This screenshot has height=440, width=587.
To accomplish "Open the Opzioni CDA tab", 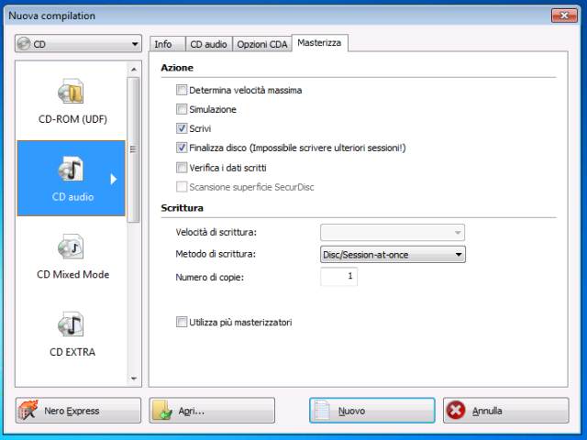I will click(261, 44).
